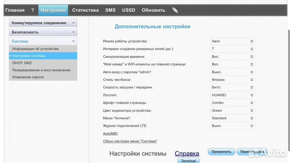Open Скорость загрузки / передачи dropdown
Screen dimensions: 291x163
232,88
